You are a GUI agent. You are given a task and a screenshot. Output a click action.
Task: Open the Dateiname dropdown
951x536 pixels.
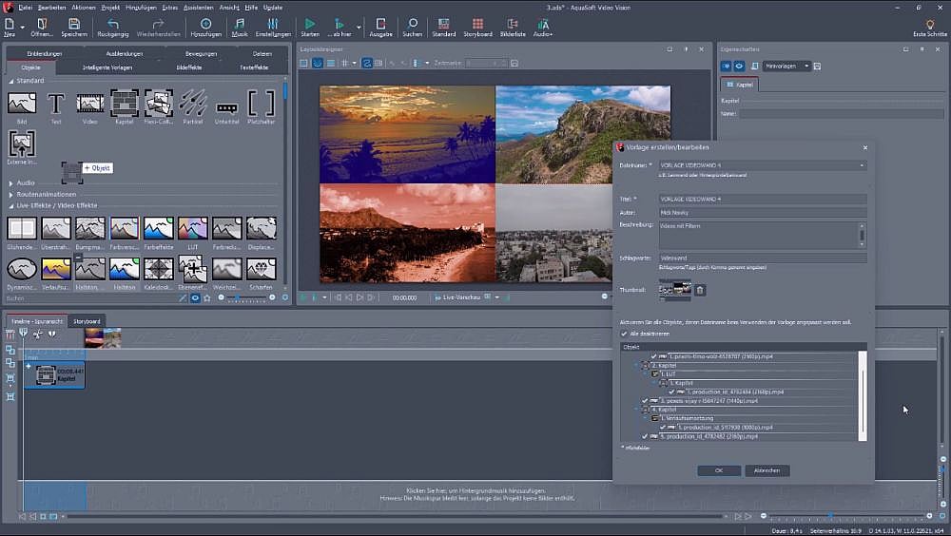pos(862,165)
